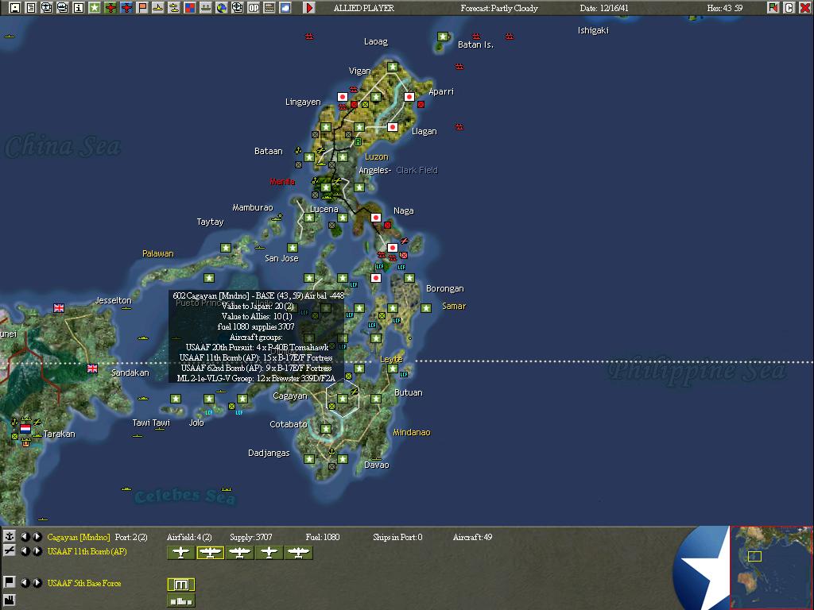Click the 'Davao' map label

coord(376,465)
